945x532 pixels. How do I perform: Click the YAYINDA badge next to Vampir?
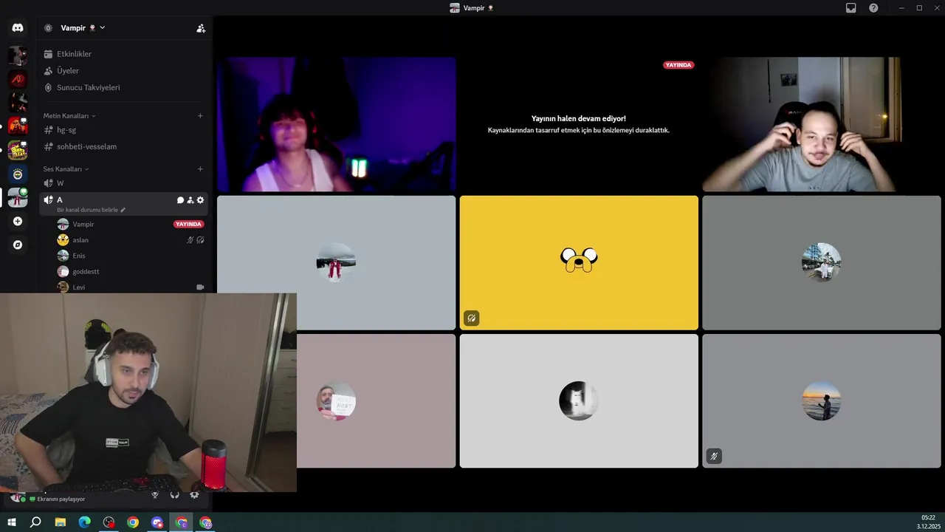188,224
